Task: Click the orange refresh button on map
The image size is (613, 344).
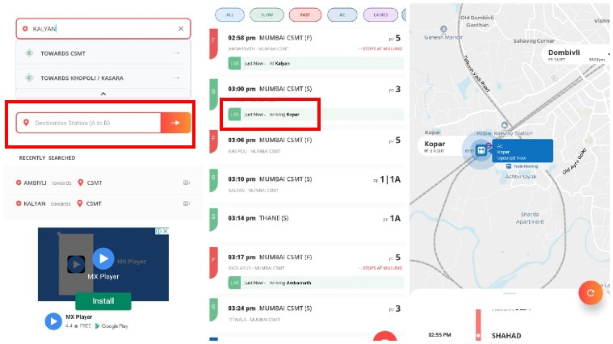Action: pyautogui.click(x=590, y=293)
